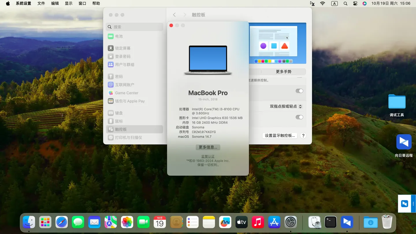
Task: Open Terminal from the Dock
Action: (x=330, y=222)
